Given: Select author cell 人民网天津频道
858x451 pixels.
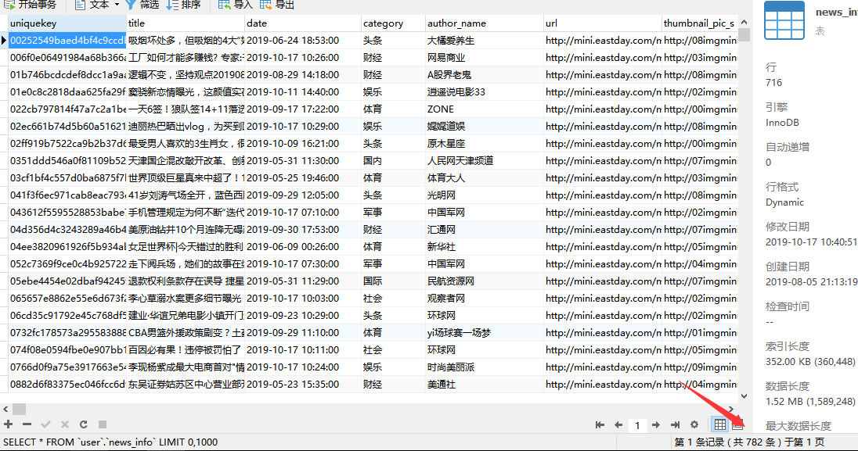Looking at the screenshot, I should click(x=485, y=161).
